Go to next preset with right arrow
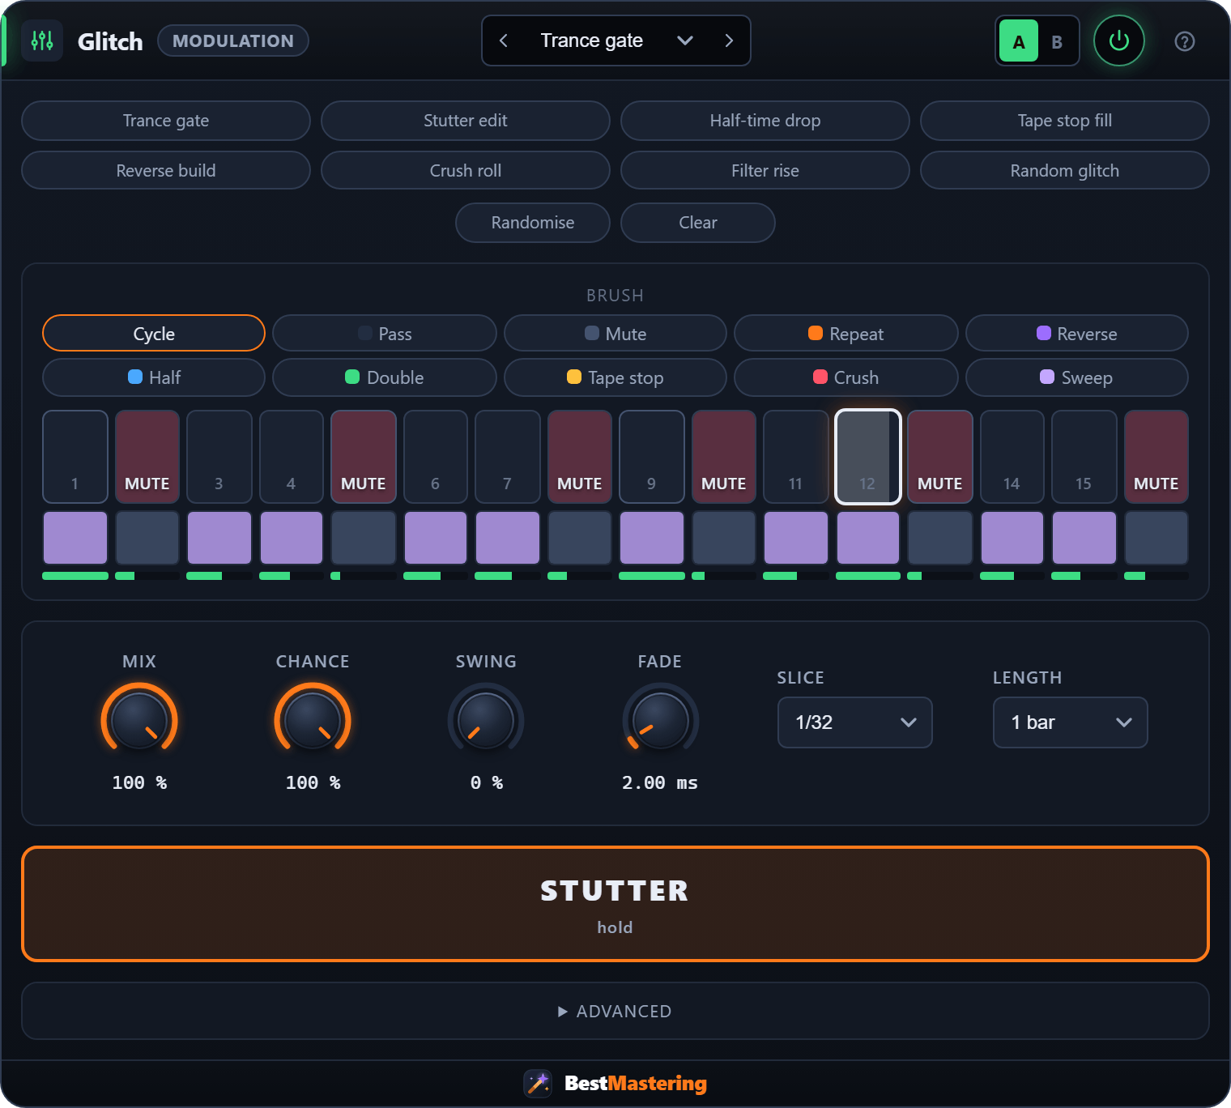Viewport: 1231px width, 1108px height. click(x=729, y=40)
